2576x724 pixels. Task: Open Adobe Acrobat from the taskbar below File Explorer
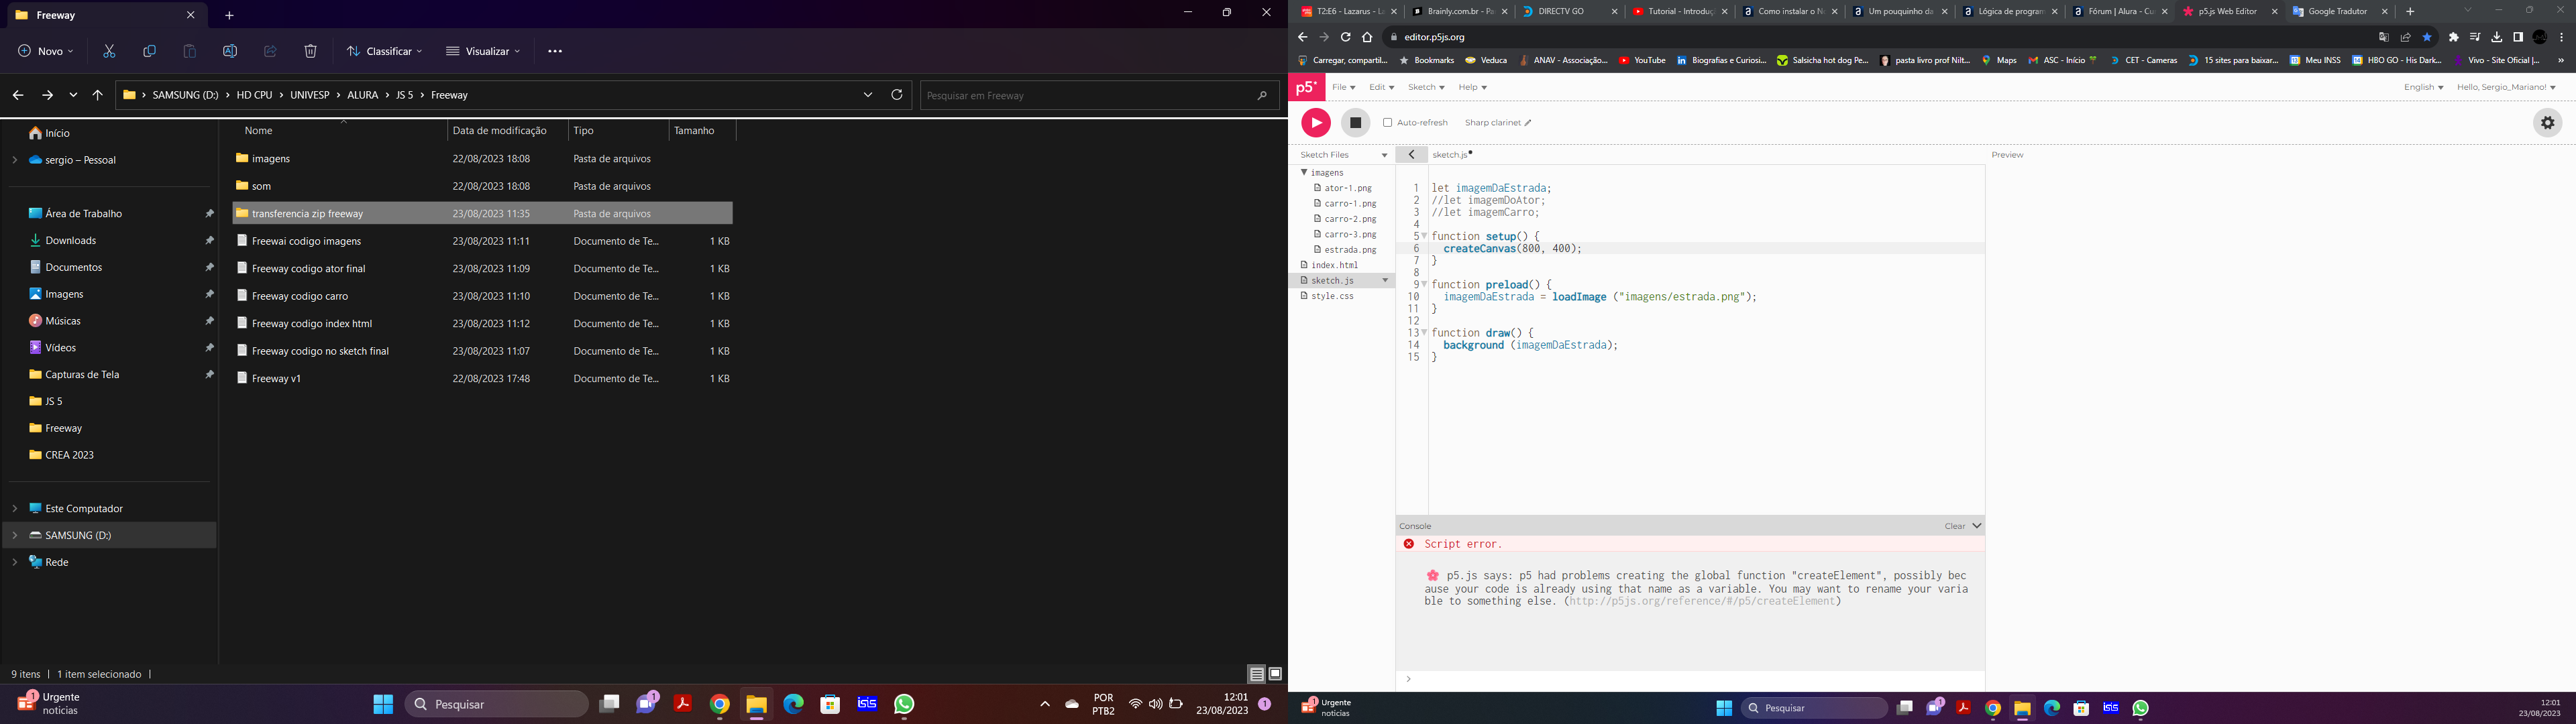(683, 704)
